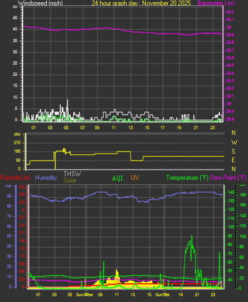Click the 180 degree wind direction value

(17, 152)
